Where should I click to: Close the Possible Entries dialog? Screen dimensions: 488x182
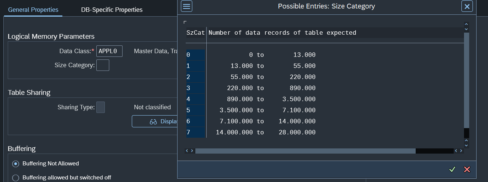point(467,6)
